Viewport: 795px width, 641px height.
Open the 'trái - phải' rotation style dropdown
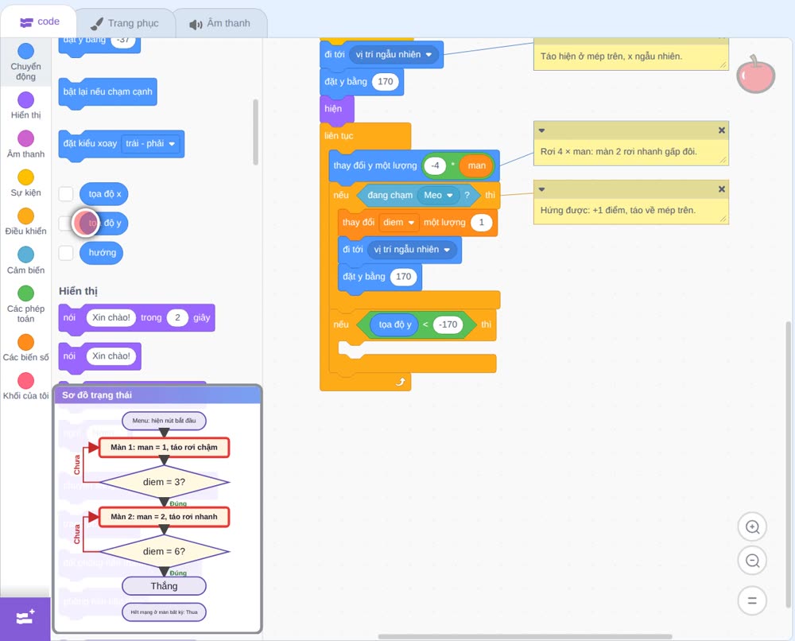[x=150, y=143]
